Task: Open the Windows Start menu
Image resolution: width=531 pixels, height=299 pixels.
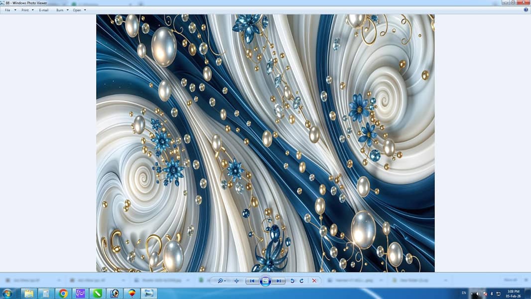Action: point(7,293)
